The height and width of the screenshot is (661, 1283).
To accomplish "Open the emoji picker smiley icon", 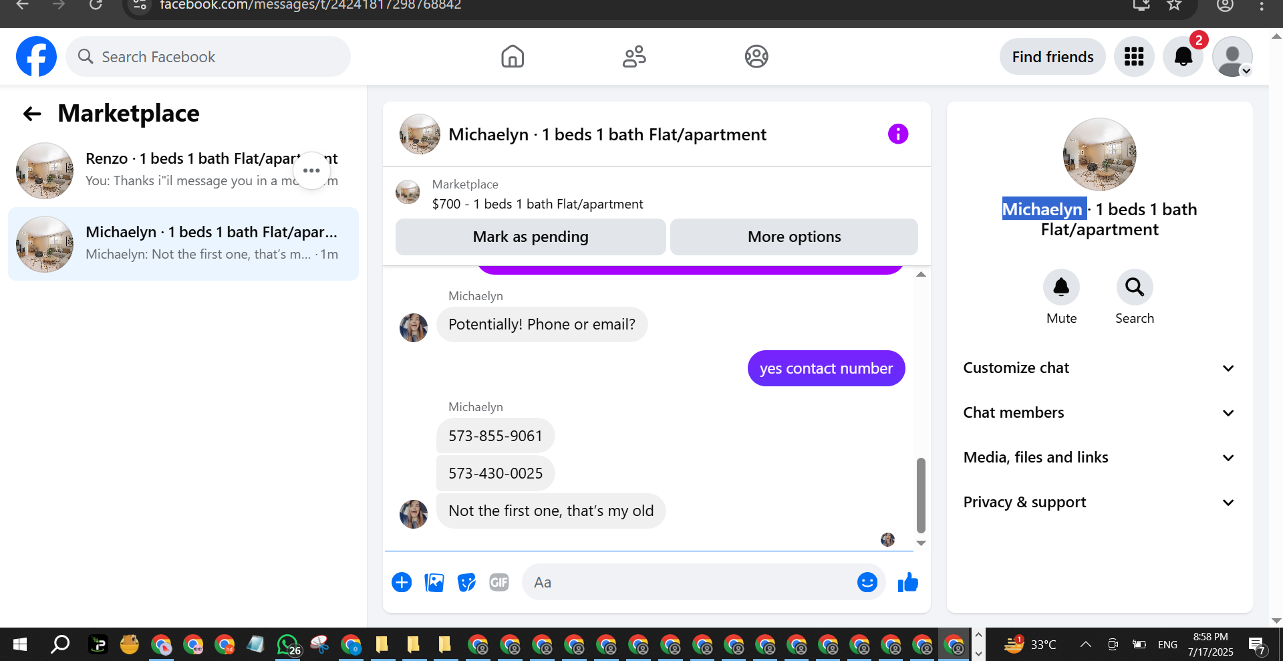I will [867, 583].
